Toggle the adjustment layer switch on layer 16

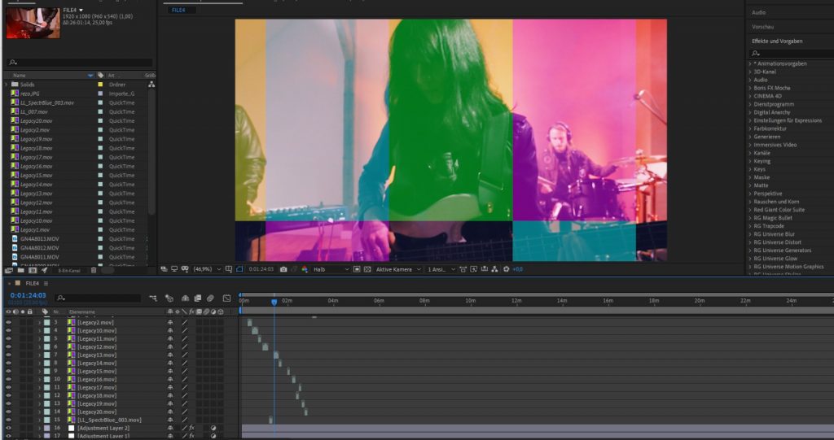[x=213, y=428]
